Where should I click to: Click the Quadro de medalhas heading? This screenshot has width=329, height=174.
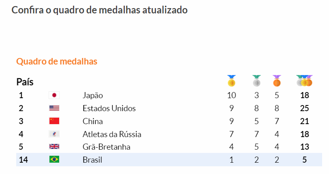point(57,62)
